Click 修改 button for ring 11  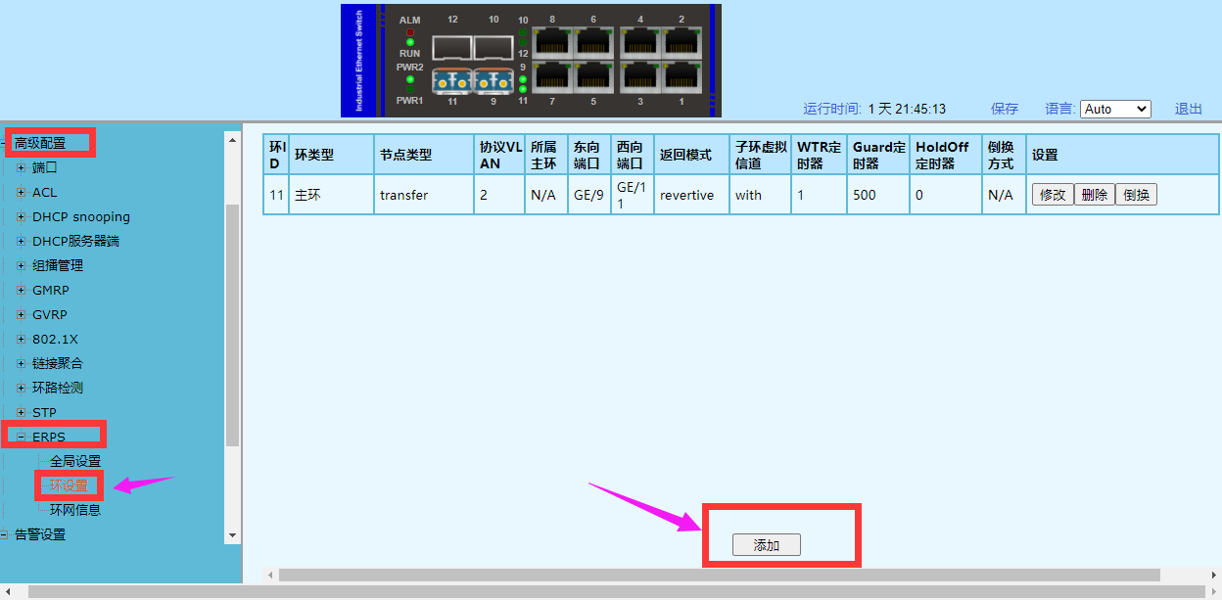1052,195
